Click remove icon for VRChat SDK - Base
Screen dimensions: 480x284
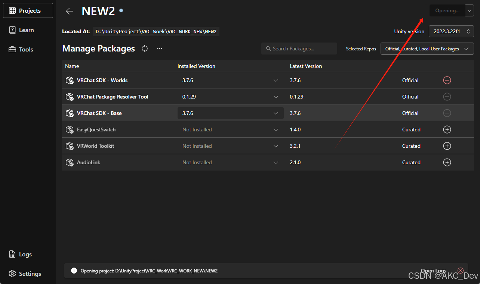click(447, 113)
